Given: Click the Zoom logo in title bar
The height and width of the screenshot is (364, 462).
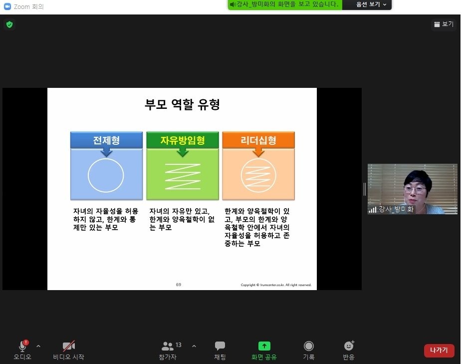Looking at the screenshot, I should [7, 6].
